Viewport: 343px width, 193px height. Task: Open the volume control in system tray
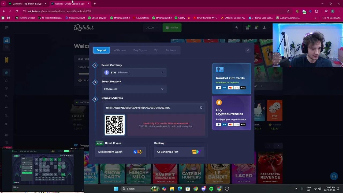pyautogui.click(x=320, y=189)
